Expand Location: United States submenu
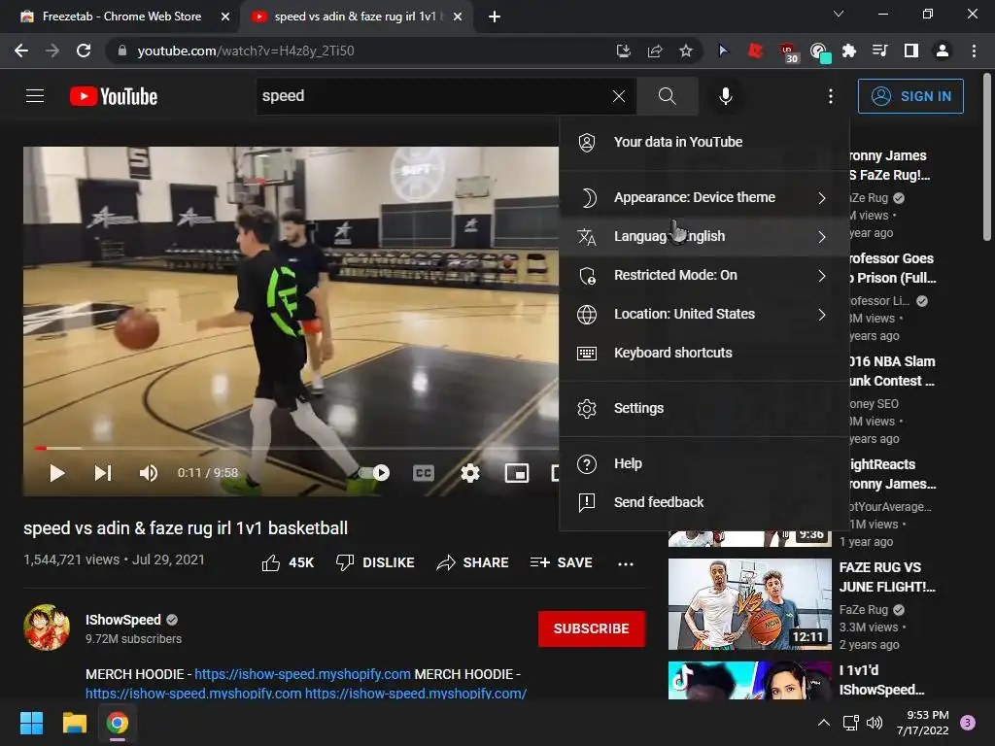The image size is (995, 746). pyautogui.click(x=704, y=314)
